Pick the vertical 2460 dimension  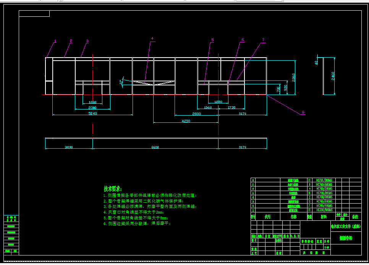[x=333, y=76]
